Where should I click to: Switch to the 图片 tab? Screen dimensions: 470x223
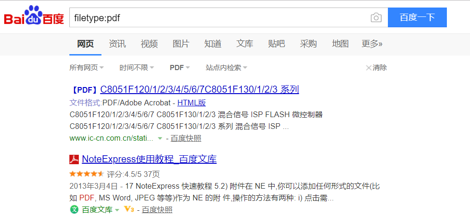[181, 44]
